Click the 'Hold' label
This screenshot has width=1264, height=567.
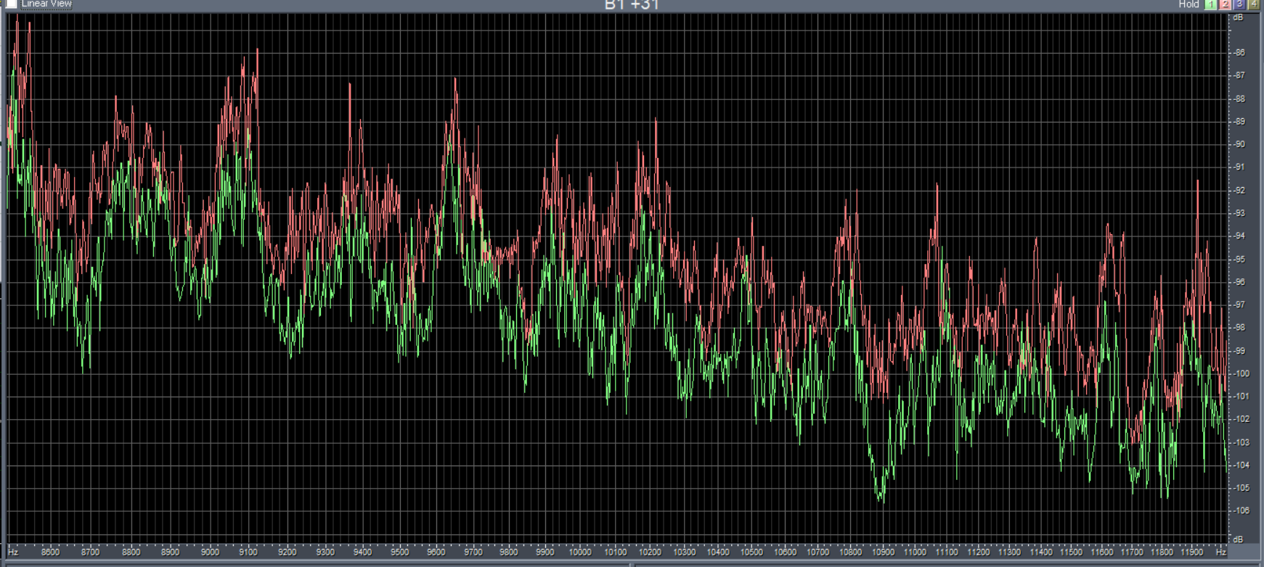pyautogui.click(x=1188, y=4)
